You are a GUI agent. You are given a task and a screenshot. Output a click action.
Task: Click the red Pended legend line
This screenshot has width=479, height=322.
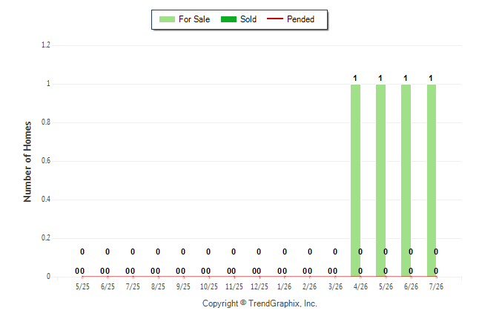coord(275,19)
